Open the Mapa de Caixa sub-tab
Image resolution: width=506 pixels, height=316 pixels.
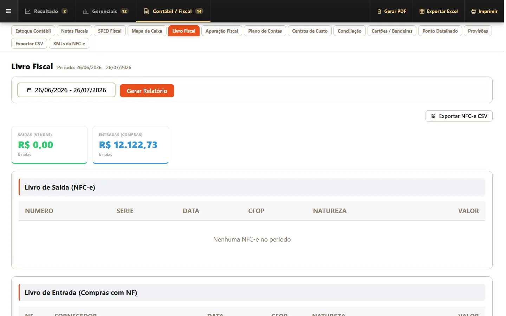click(x=147, y=31)
